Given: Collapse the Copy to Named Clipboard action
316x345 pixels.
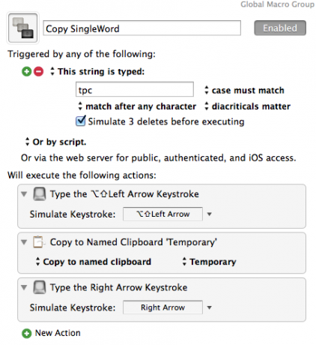Looking at the screenshot, I should point(24,242).
